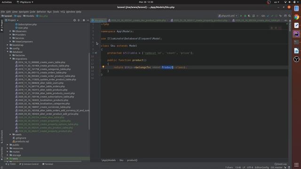
Task: Open the document writer icon in the dock
Action: [296, 51]
